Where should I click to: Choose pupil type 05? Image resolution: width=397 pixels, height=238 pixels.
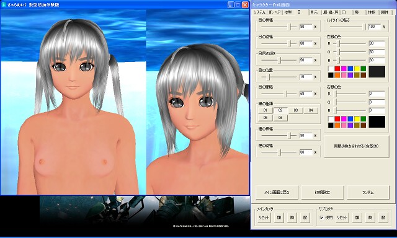[265, 118]
